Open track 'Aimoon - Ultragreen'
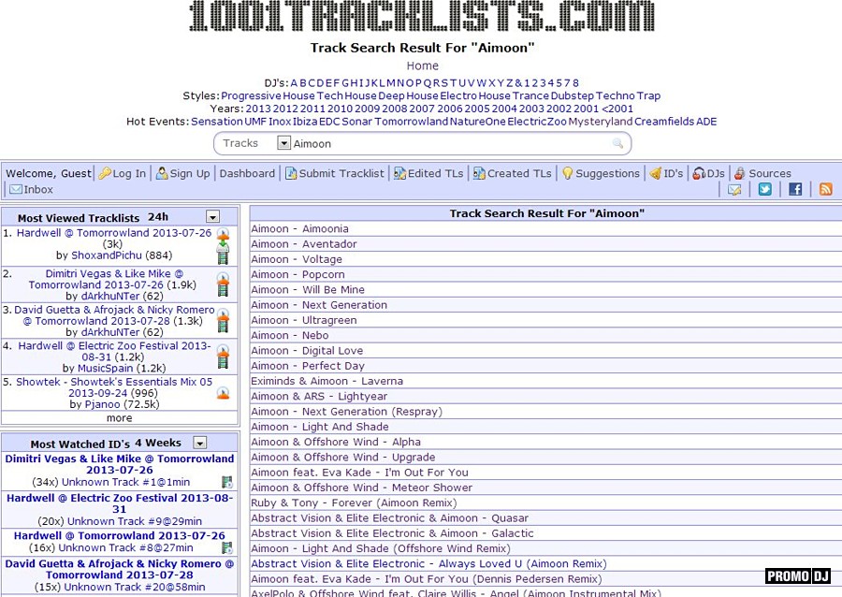Viewport: 842px width, 597px height. [304, 320]
